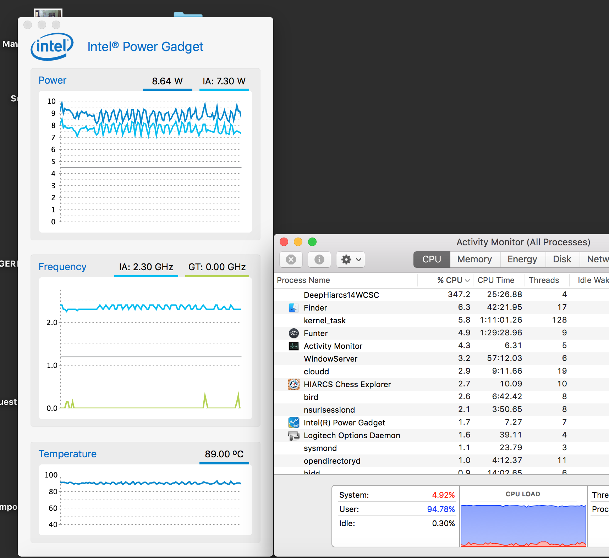Click the desktop image thumbnail behind Power Gadget
Image resolution: width=609 pixels, height=558 pixels.
48,13
